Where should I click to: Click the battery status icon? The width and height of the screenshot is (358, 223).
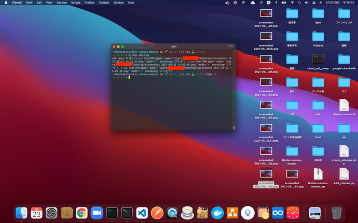tap(284, 3)
